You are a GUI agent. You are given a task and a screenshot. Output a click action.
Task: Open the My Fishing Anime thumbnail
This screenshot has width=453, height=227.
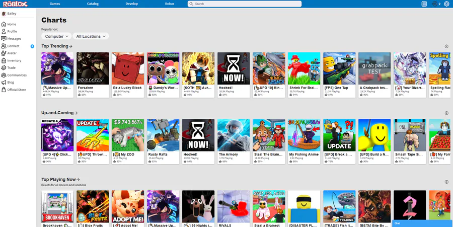click(x=304, y=135)
